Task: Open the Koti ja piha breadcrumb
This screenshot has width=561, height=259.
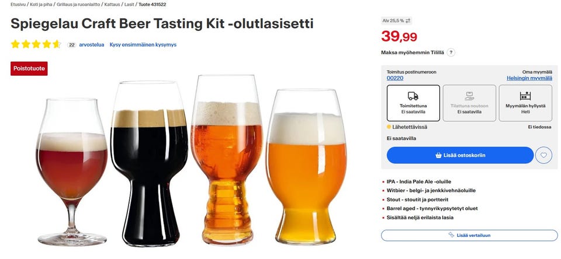Action: click(40, 4)
